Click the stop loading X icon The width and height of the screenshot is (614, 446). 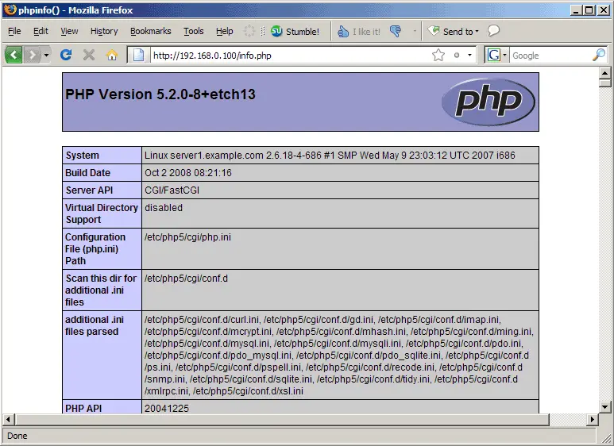pos(89,55)
